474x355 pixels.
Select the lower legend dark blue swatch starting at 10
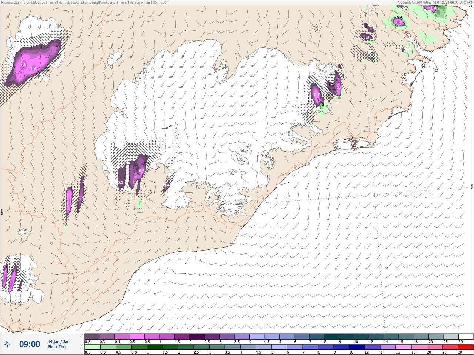point(357,347)
